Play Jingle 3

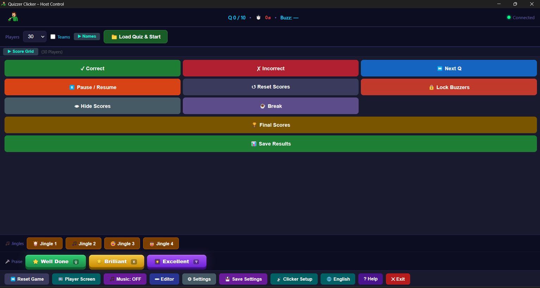coord(122,243)
